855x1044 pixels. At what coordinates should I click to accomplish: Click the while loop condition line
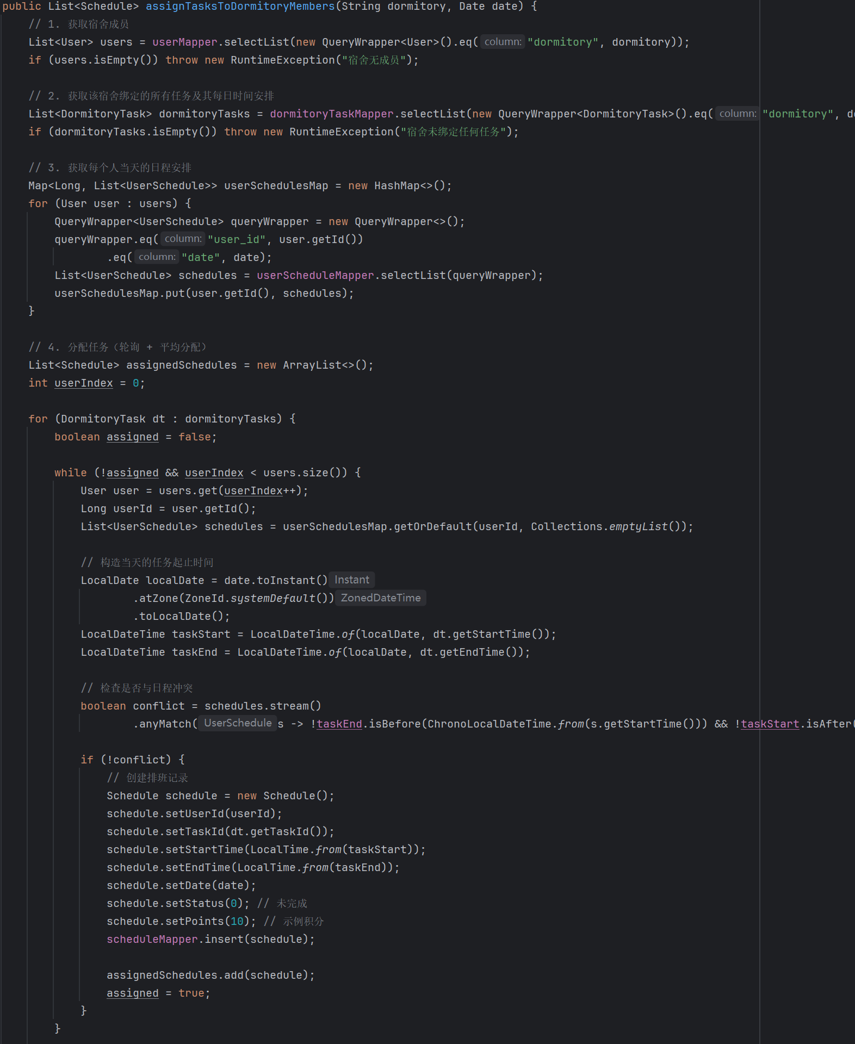coord(208,473)
